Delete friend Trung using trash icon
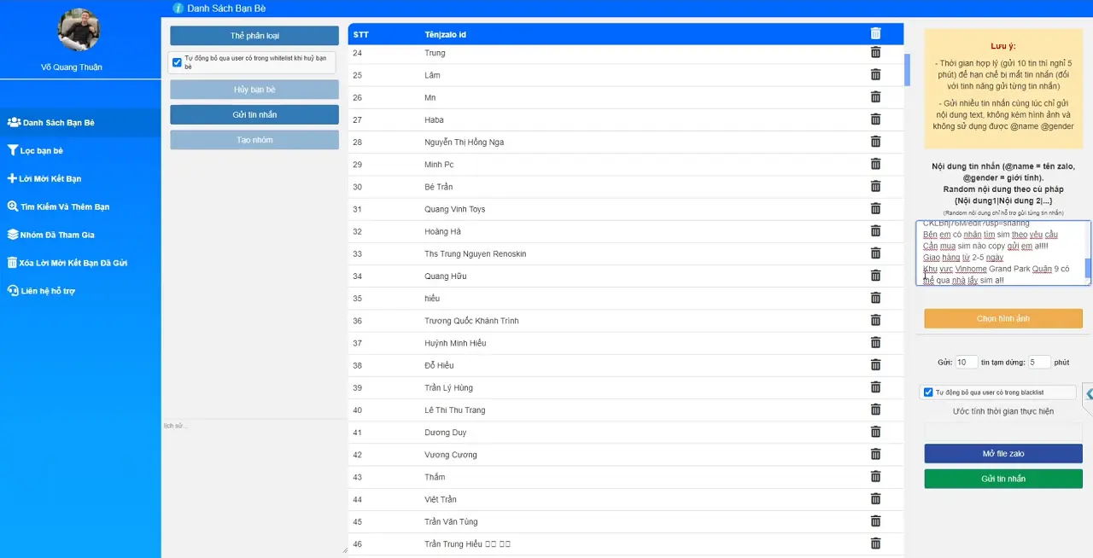This screenshot has width=1093, height=558. tap(875, 53)
